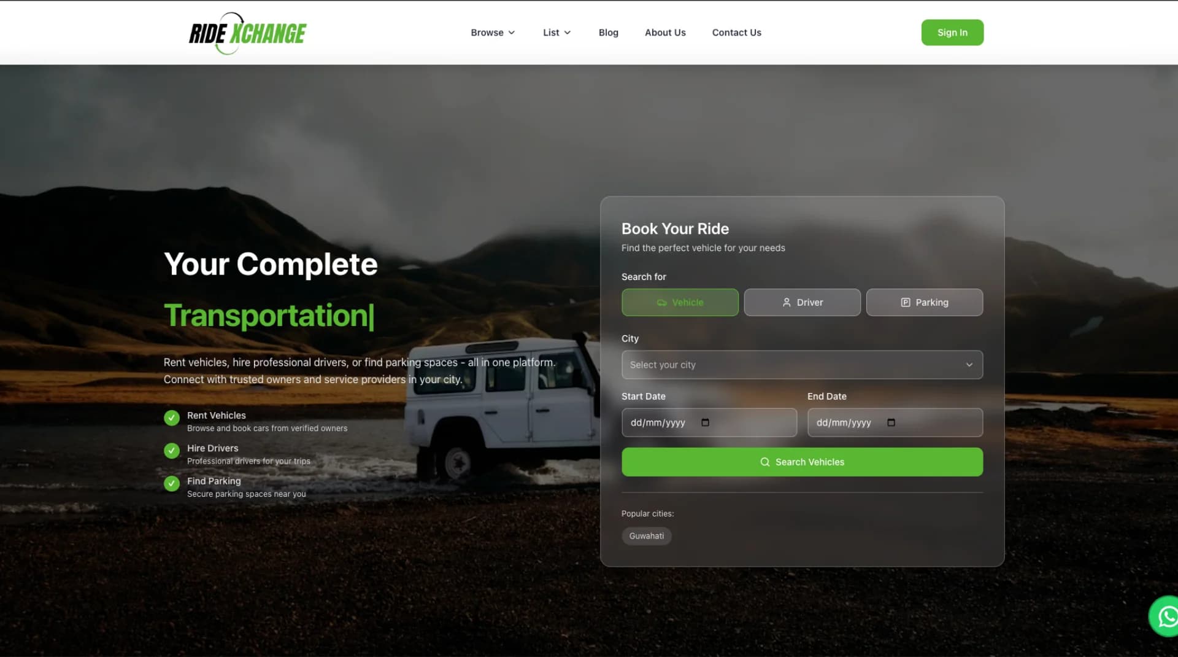Viewport: 1178px width, 657px height.
Task: Expand the Browse dropdown menu
Action: pos(492,33)
